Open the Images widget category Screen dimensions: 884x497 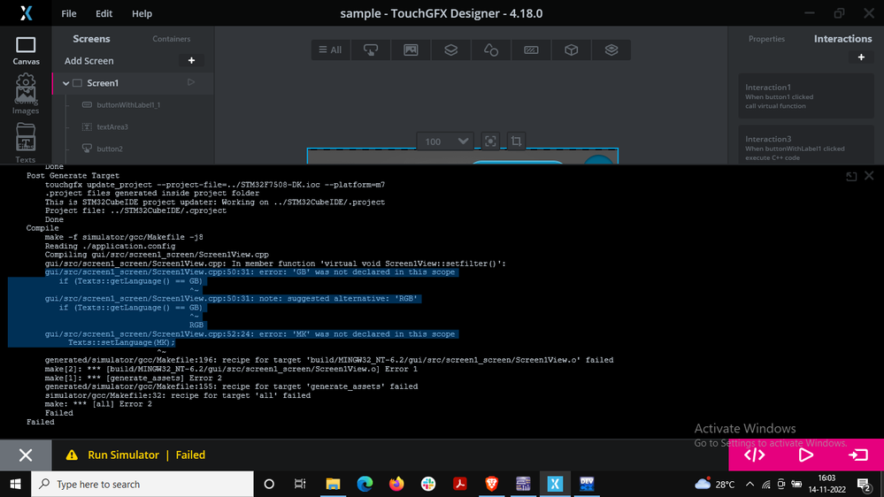(x=411, y=50)
